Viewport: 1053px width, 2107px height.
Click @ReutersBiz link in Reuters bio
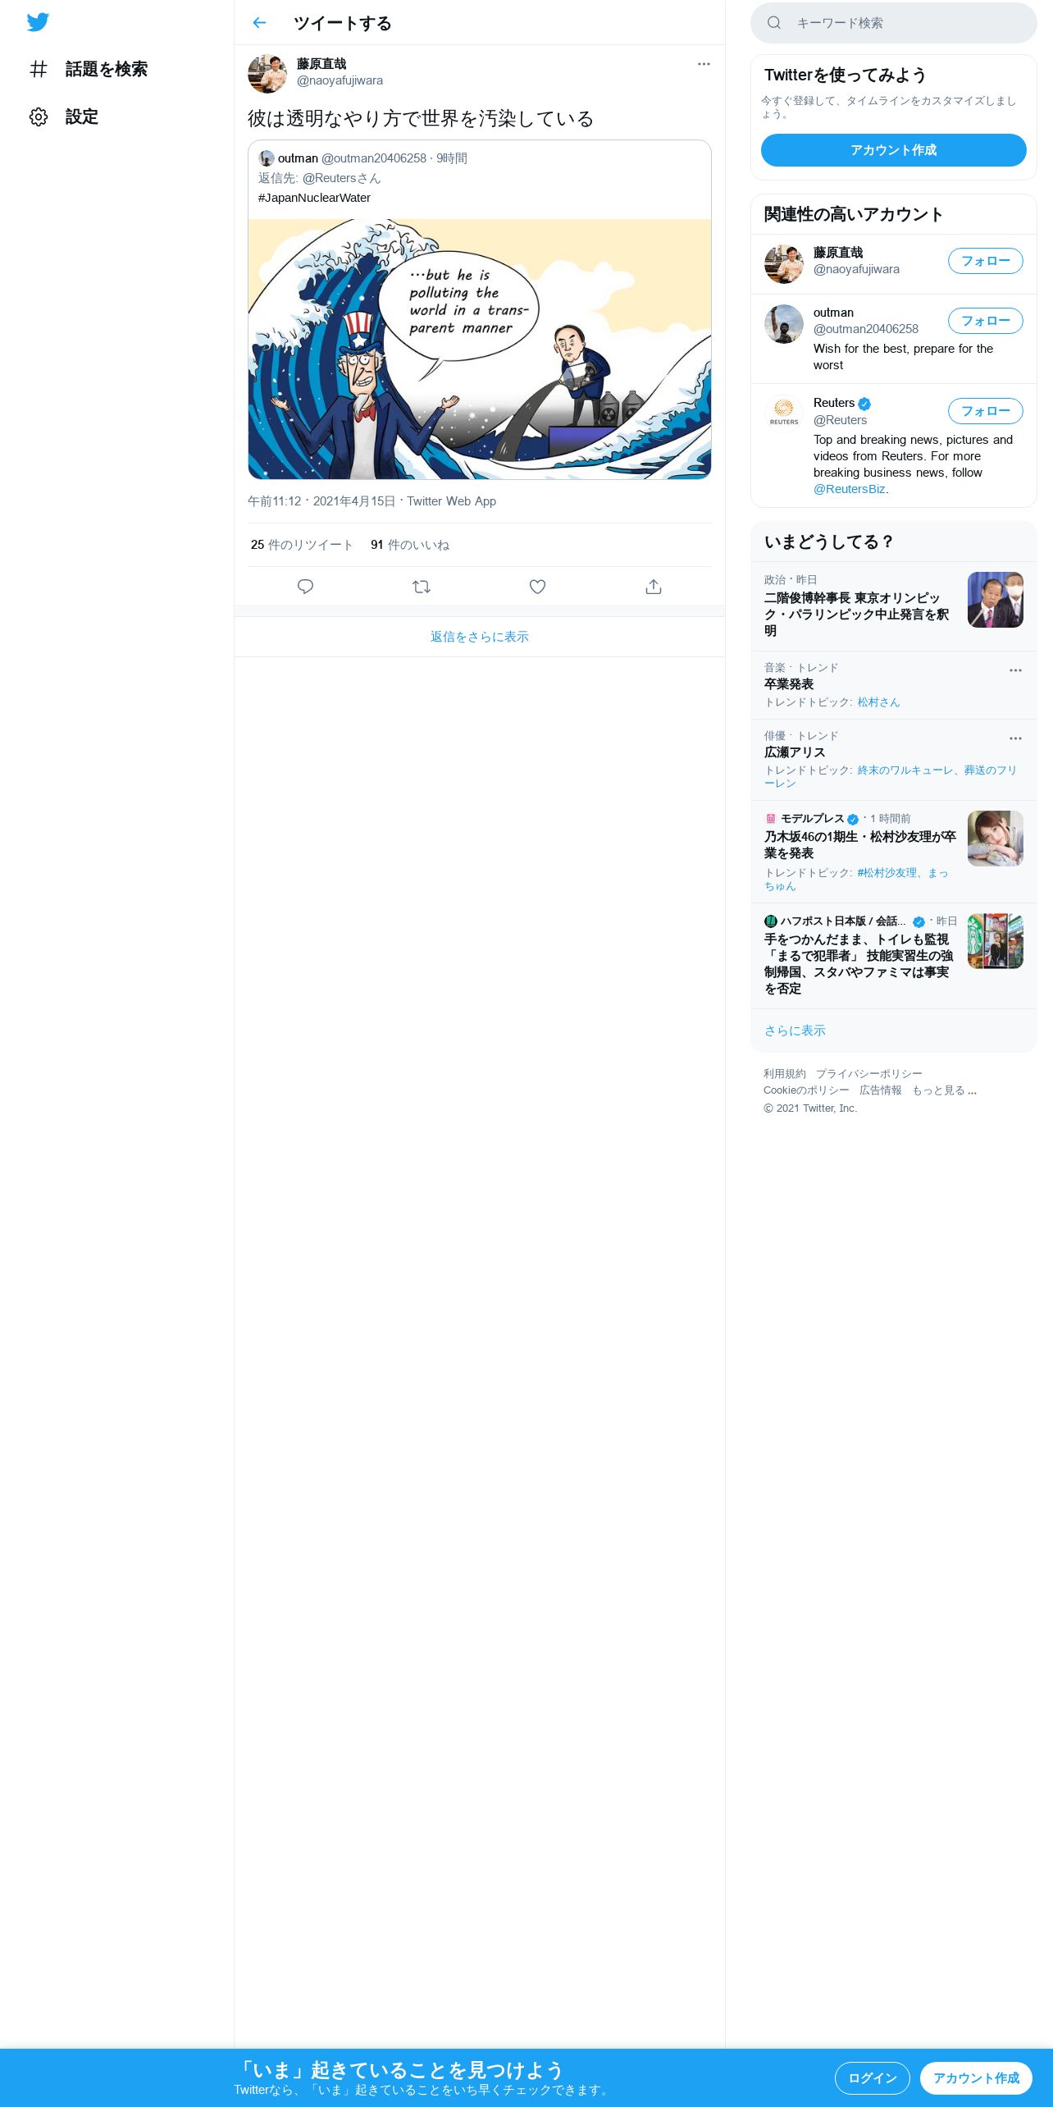849,489
